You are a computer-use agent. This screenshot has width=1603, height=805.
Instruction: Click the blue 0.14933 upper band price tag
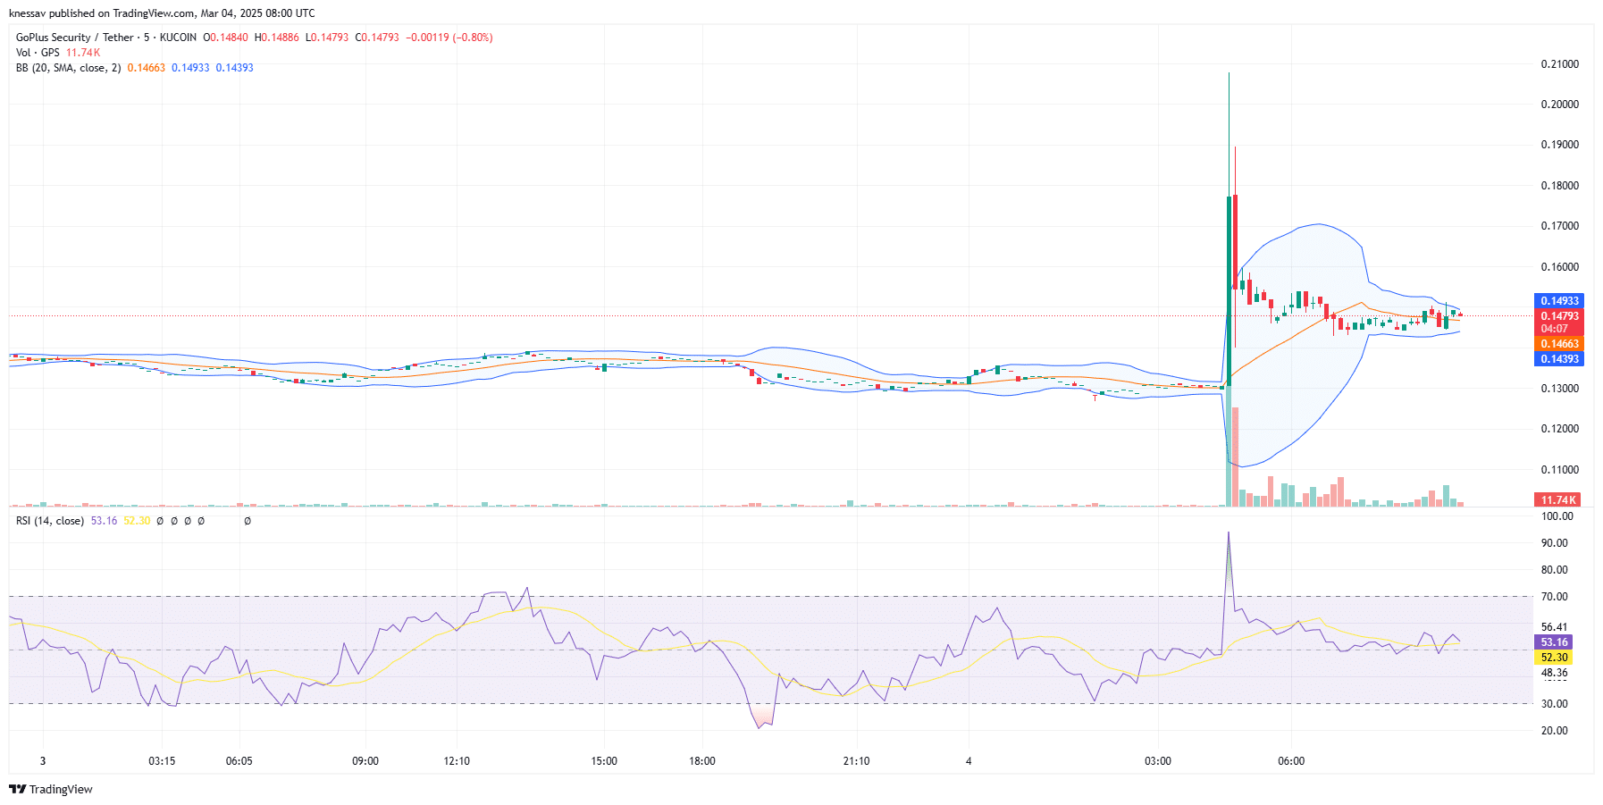tap(1559, 301)
